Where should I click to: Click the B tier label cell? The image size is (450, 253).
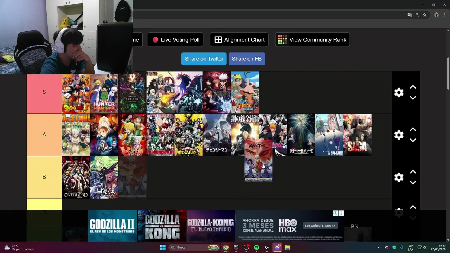click(44, 177)
